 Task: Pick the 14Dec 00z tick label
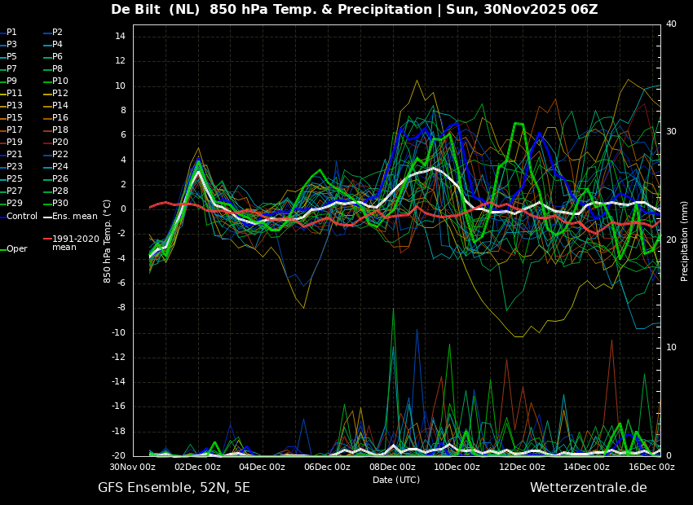587,467
